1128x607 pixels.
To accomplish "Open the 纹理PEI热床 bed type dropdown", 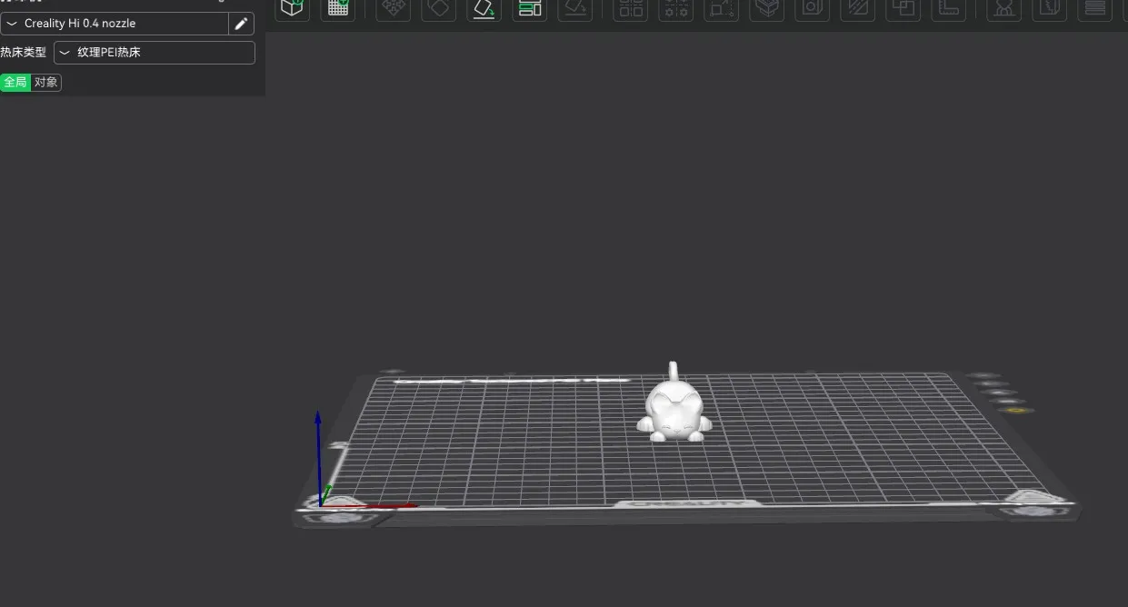I will click(x=155, y=53).
